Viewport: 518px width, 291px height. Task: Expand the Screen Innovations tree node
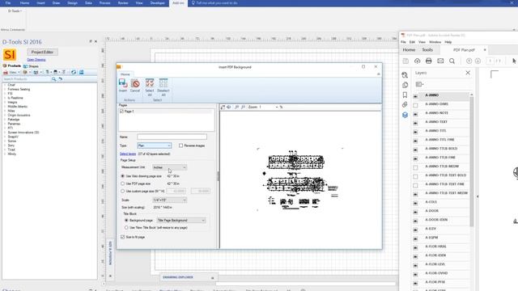click(x=5, y=133)
